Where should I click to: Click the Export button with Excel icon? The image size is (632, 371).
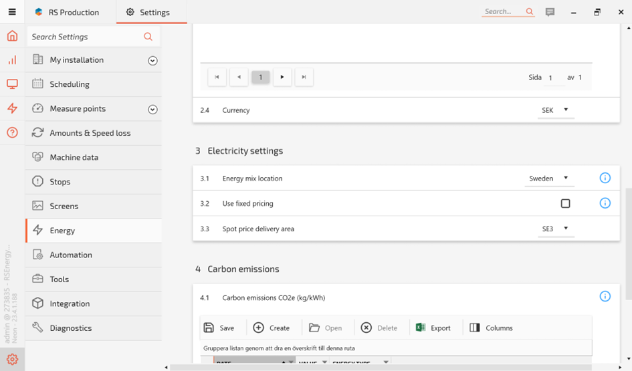433,328
